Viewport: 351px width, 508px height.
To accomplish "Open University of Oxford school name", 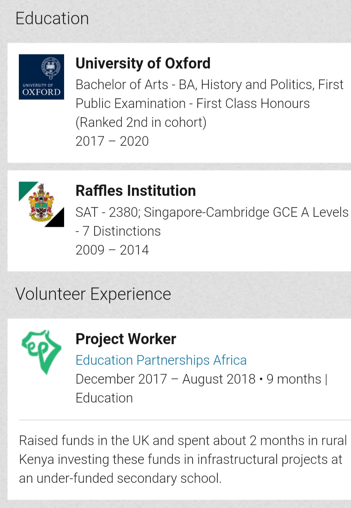I will (x=143, y=63).
